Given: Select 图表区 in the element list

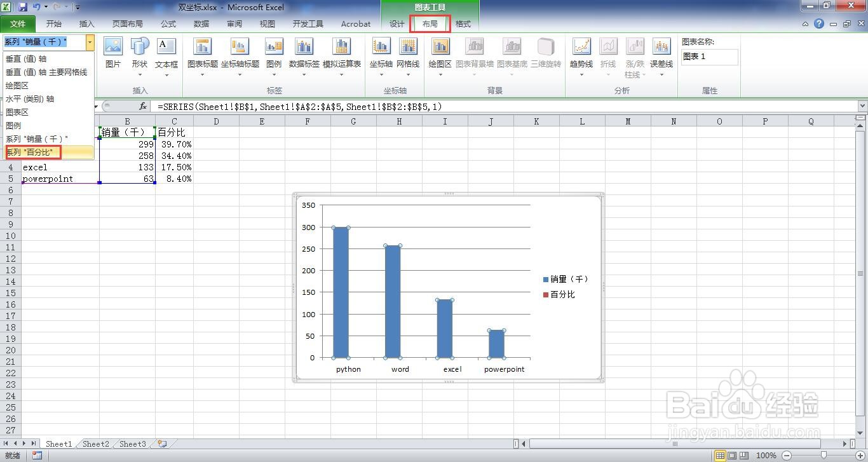Looking at the screenshot, I should click(17, 112).
